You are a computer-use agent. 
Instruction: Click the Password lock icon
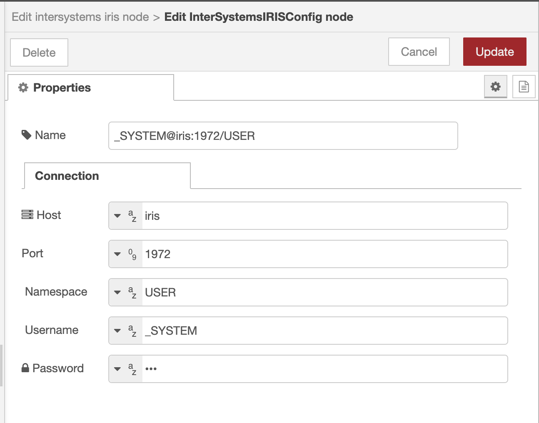click(x=25, y=368)
